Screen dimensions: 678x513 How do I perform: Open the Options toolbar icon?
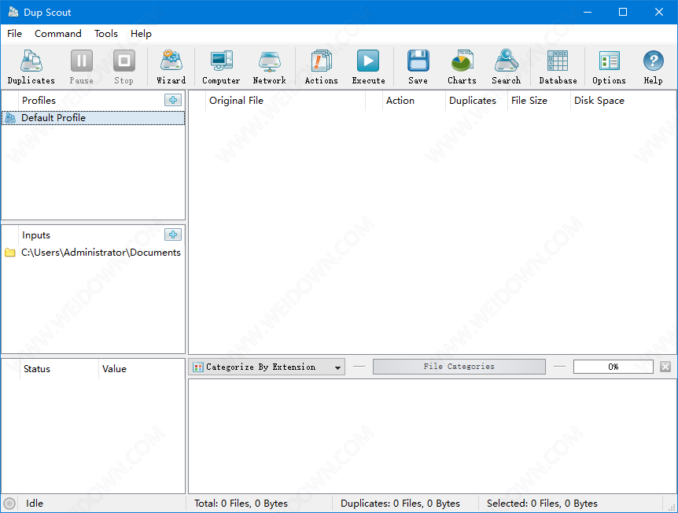click(x=610, y=67)
